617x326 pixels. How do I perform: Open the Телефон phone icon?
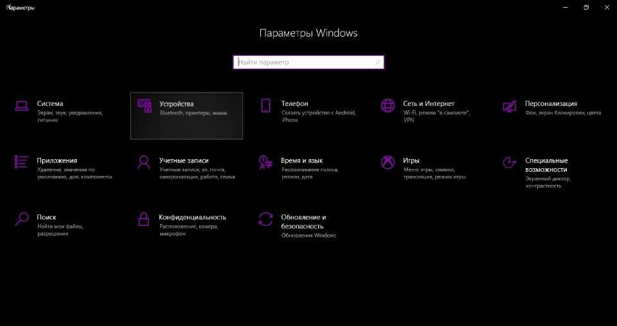[265, 106]
